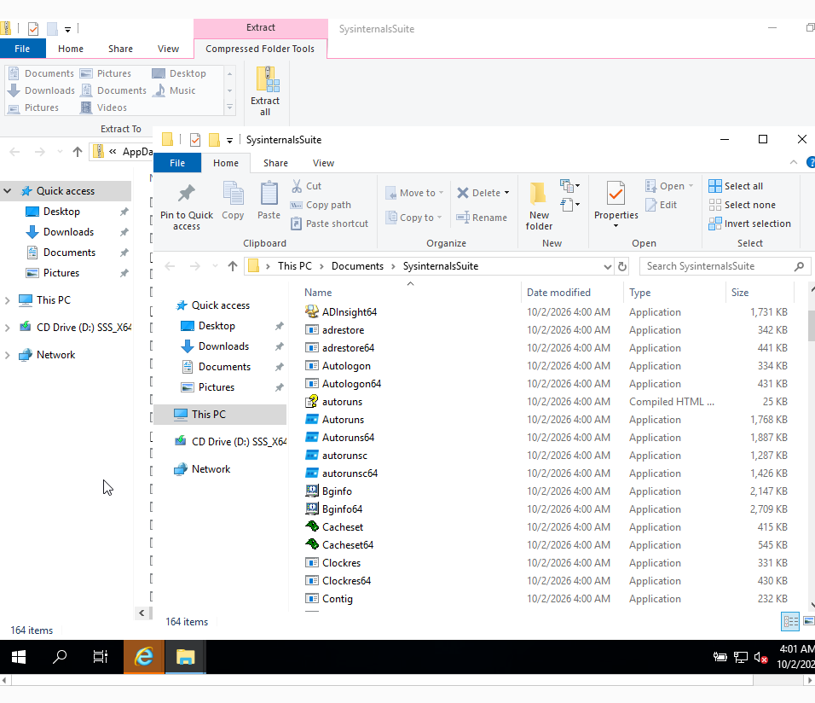The width and height of the screenshot is (815, 703).
Task: Open Internet Explorer from the taskbar
Action: coord(144,657)
